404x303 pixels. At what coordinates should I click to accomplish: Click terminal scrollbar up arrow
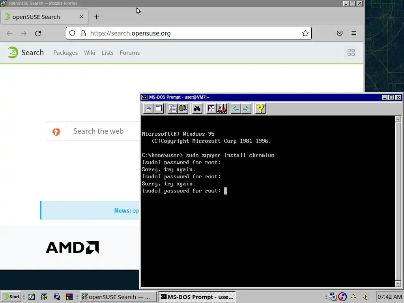398,119
